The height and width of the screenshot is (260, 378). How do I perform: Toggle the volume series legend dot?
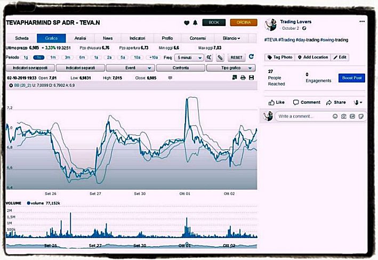[x=28, y=203]
